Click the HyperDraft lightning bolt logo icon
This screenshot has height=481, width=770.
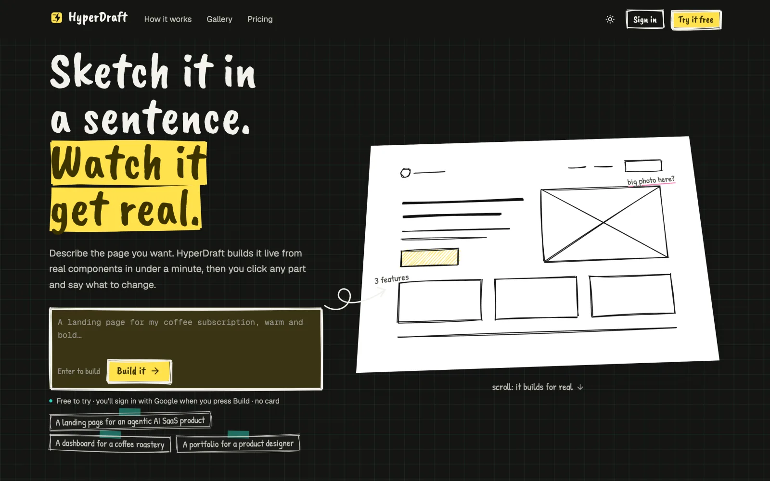point(57,18)
